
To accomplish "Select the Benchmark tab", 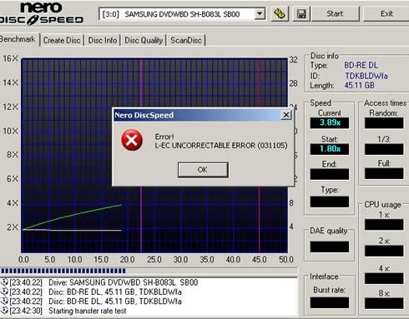I will pos(18,39).
